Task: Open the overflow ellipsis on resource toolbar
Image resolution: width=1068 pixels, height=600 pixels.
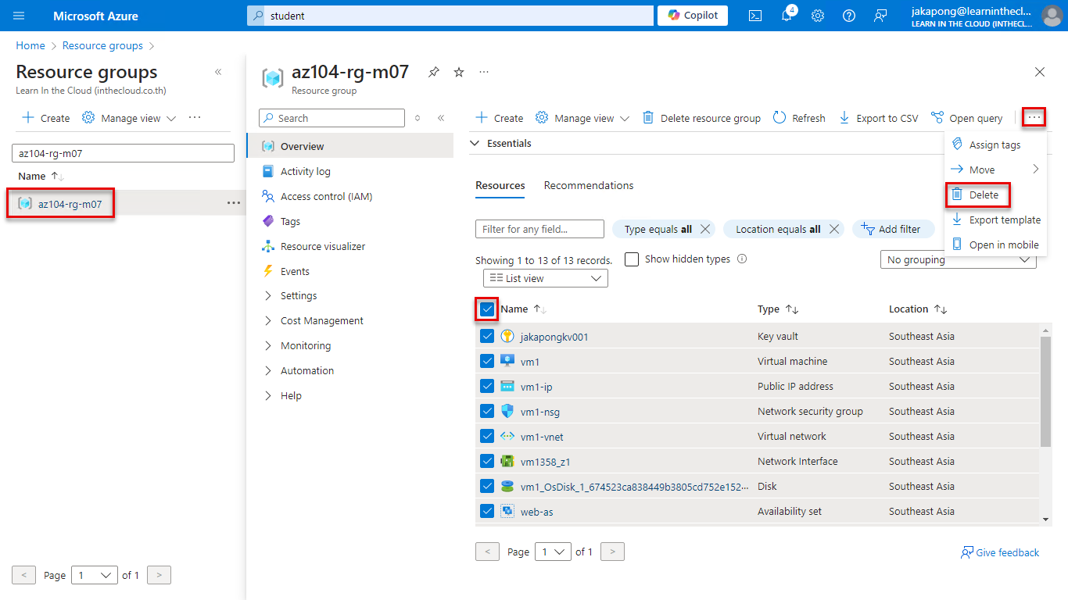Action: click(1034, 118)
